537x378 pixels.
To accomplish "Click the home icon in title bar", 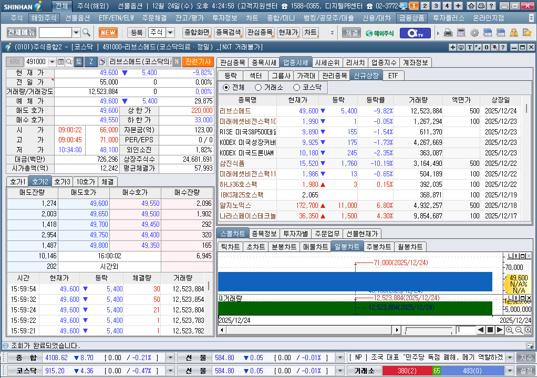I will [x=472, y=6].
